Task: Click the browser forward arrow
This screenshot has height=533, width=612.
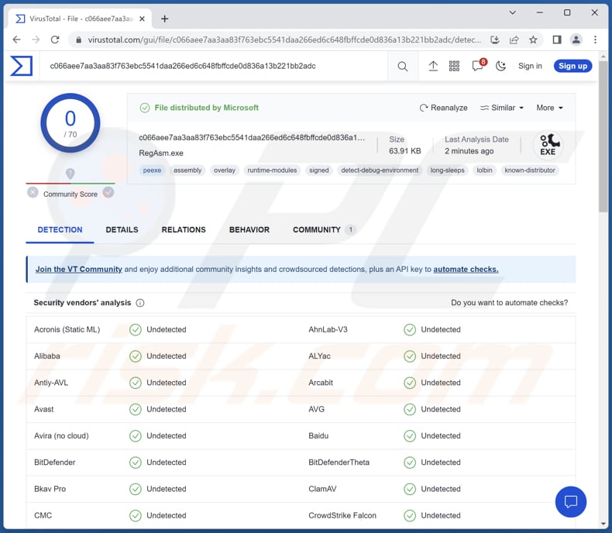Action: click(36, 40)
